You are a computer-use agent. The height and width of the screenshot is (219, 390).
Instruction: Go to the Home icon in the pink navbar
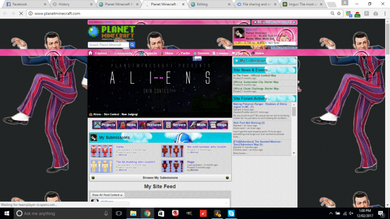pos(90,53)
